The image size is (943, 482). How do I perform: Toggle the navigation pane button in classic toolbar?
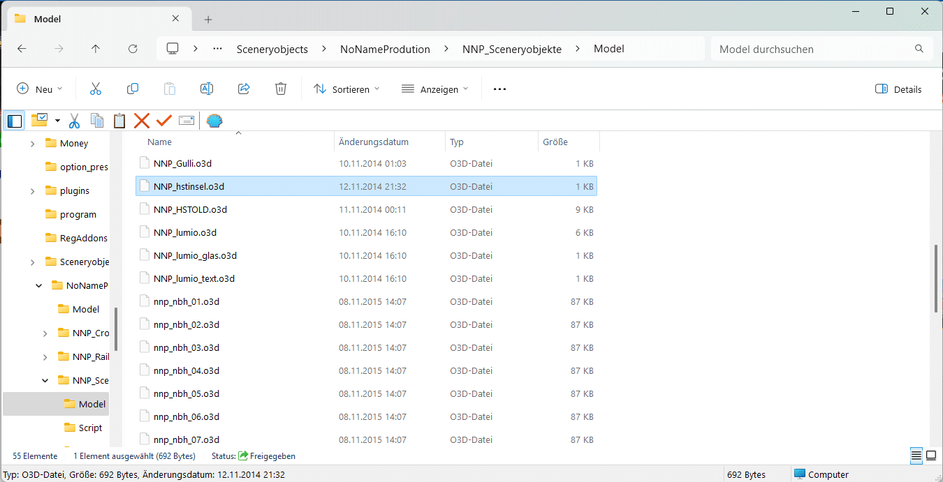15,121
